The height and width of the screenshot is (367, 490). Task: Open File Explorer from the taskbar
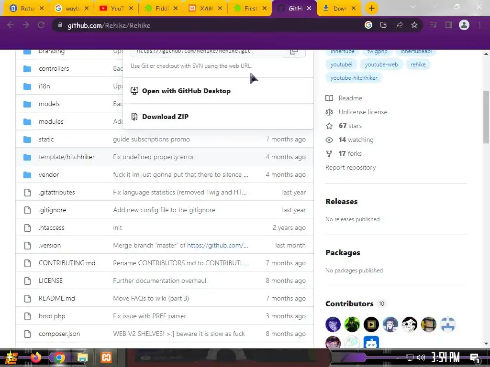(x=82, y=357)
